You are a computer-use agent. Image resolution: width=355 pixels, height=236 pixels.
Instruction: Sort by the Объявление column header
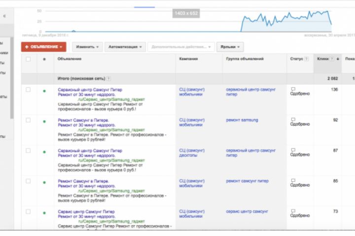click(x=70, y=59)
